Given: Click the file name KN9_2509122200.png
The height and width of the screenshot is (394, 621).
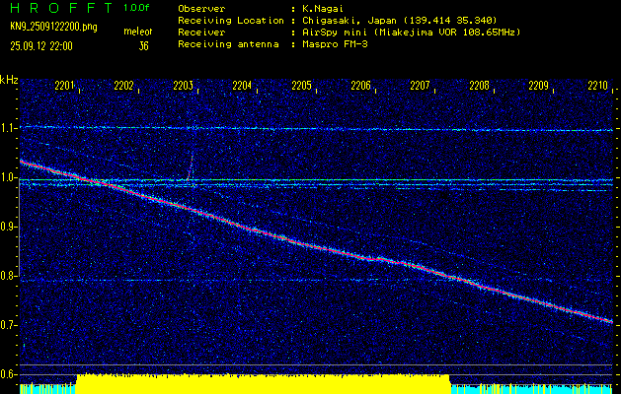Looking at the screenshot, I should [53, 27].
